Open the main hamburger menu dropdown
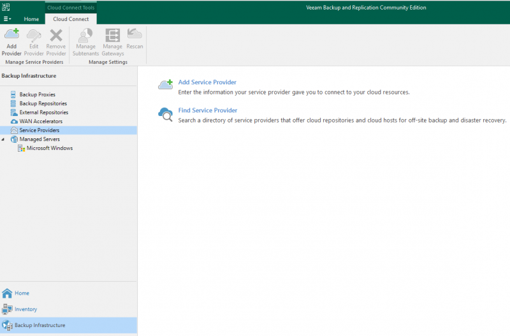510x336 pixels. 7,19
